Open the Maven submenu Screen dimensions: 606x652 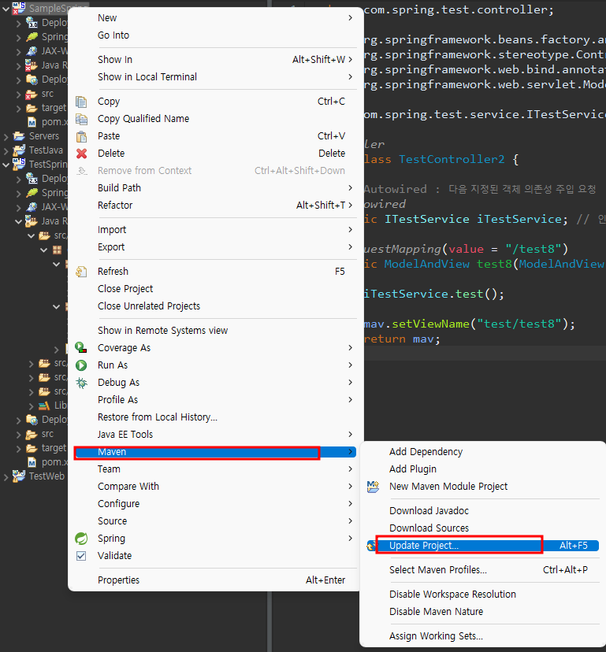point(216,452)
